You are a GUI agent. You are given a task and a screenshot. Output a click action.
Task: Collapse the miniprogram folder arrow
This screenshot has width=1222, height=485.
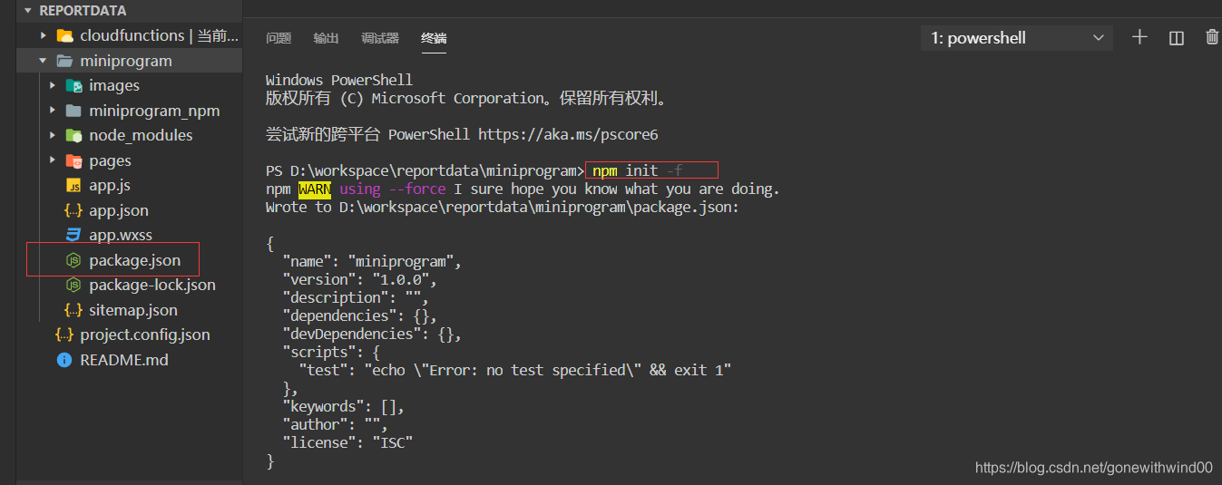click(x=43, y=61)
